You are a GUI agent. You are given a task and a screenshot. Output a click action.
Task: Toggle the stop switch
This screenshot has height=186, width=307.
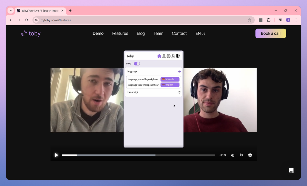tap(137, 63)
